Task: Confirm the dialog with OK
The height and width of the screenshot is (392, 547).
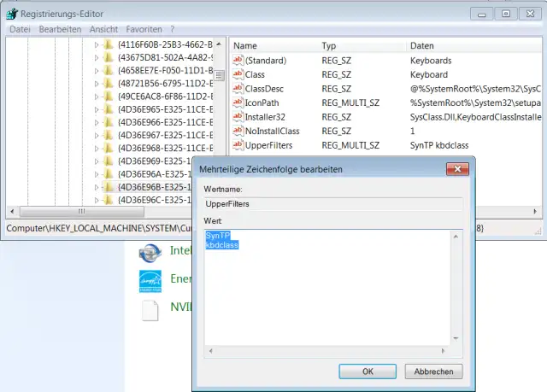Action: 368,372
